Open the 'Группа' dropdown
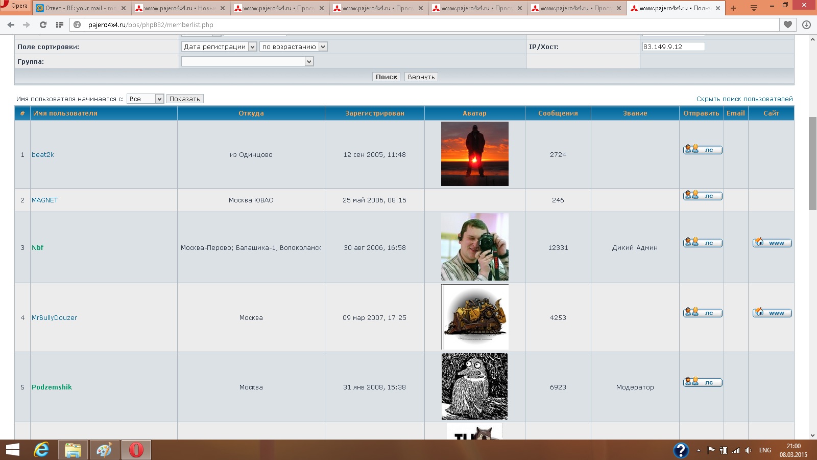This screenshot has width=817, height=460. click(x=247, y=61)
